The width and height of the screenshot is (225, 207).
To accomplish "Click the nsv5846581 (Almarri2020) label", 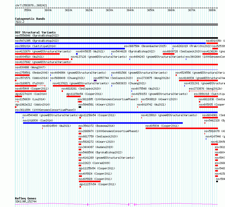I will pos(97,105).
